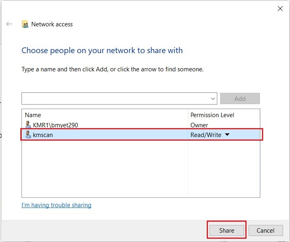Screen dimensions: 290x242
Task: Focus the name entry text field
Action: click(116, 99)
